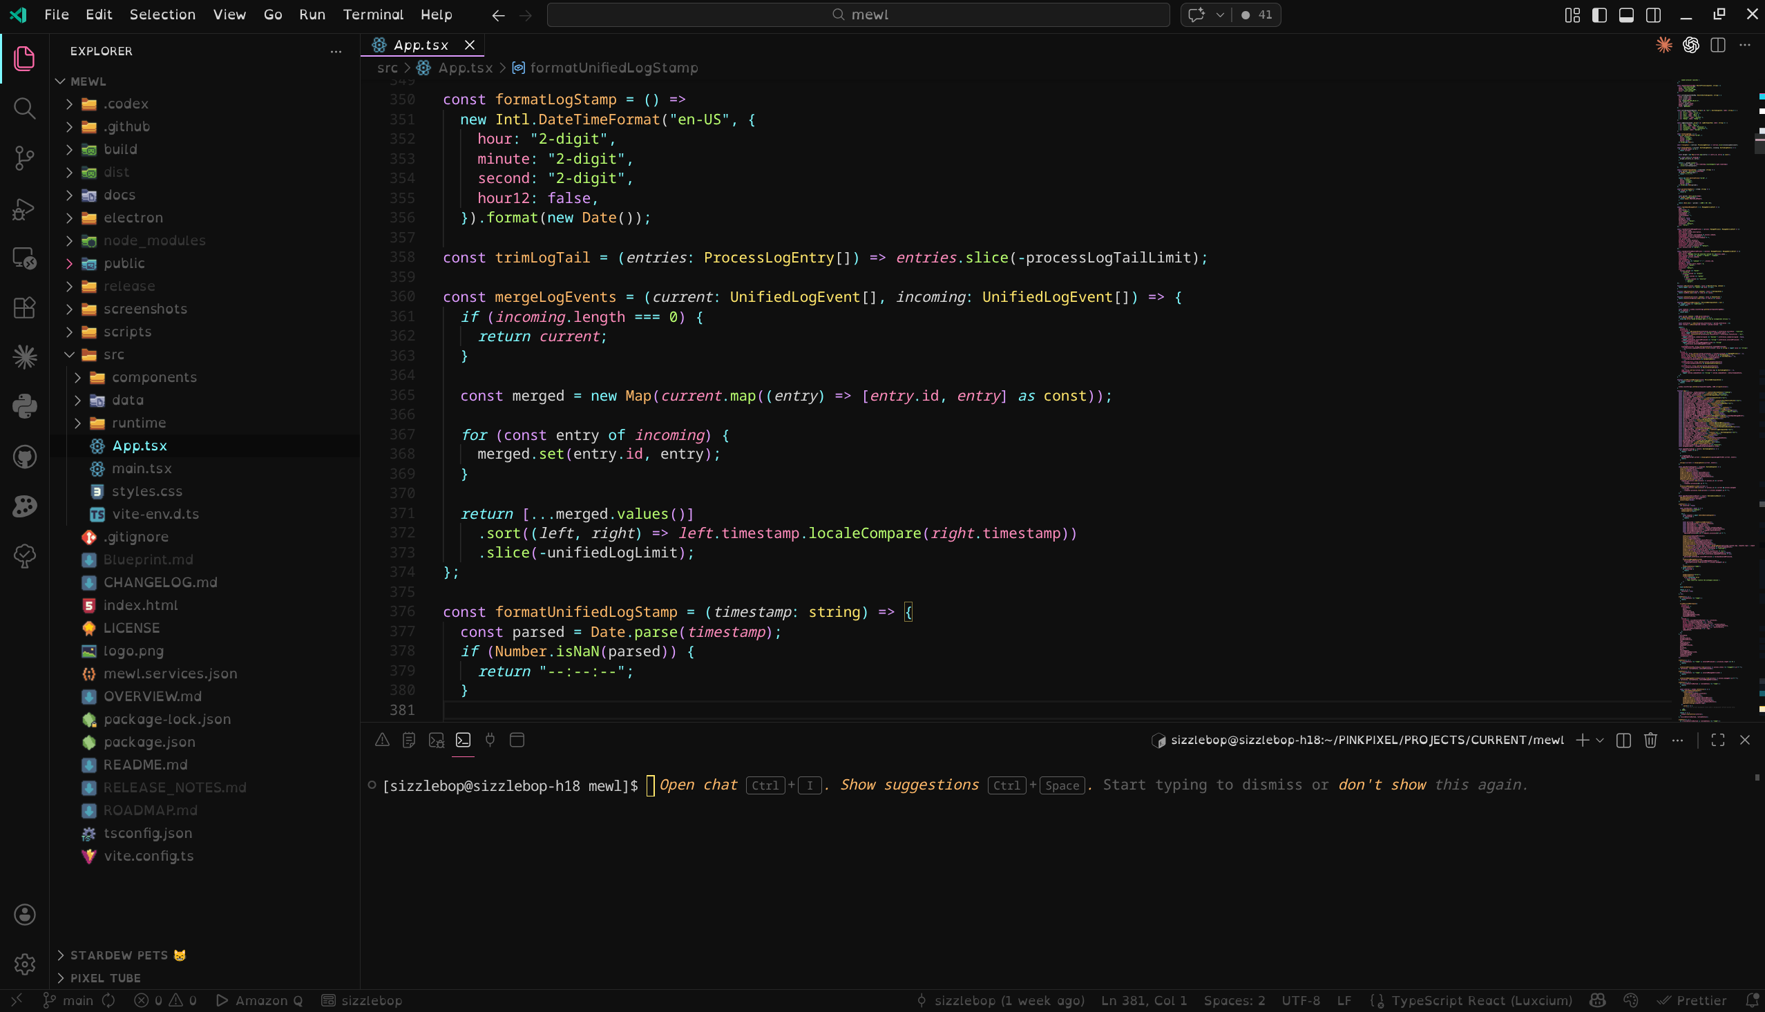Toggle the primary side bar visibility
The height and width of the screenshot is (1012, 1765).
click(x=1599, y=15)
